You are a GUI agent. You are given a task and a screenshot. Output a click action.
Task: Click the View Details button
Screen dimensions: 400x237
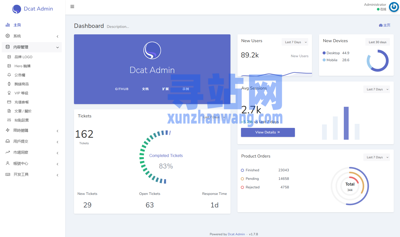pyautogui.click(x=268, y=132)
